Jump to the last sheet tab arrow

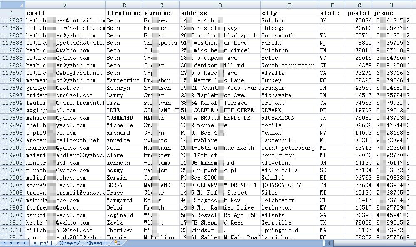(25, 243)
